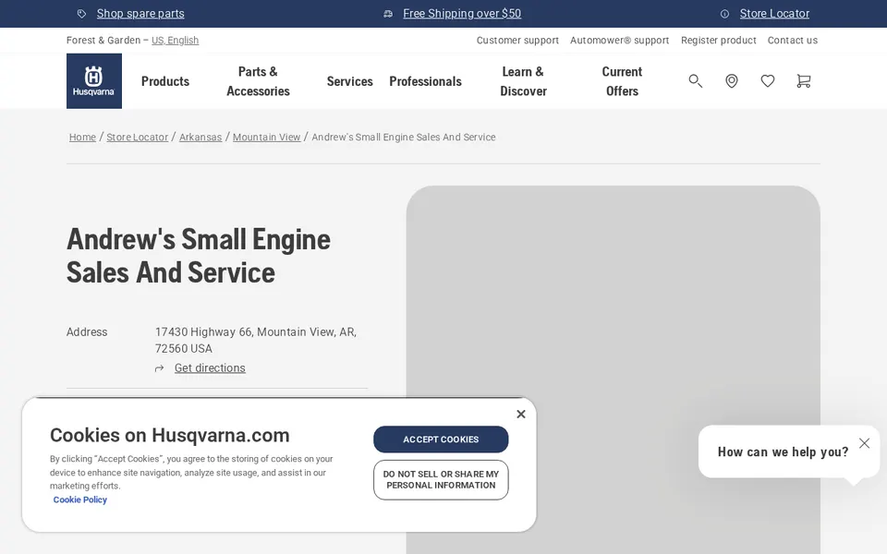Click the Accept Cookies button
Screen dimensions: 887x554
click(x=441, y=440)
